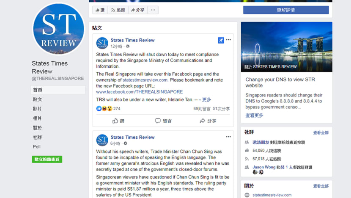This screenshot has height=198, width=351.
Task: Open the Marina Bay Sands cover image
Action: point(287,47)
